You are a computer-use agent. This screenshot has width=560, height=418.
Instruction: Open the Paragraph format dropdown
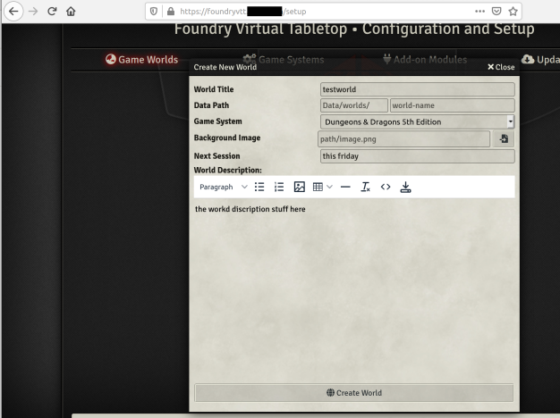(x=224, y=187)
